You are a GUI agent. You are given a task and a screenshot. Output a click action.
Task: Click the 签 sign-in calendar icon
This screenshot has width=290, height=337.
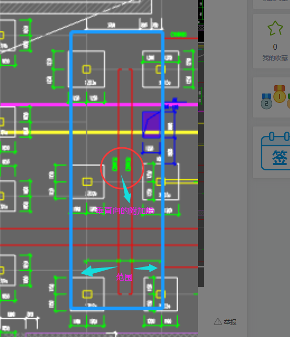tap(275, 151)
